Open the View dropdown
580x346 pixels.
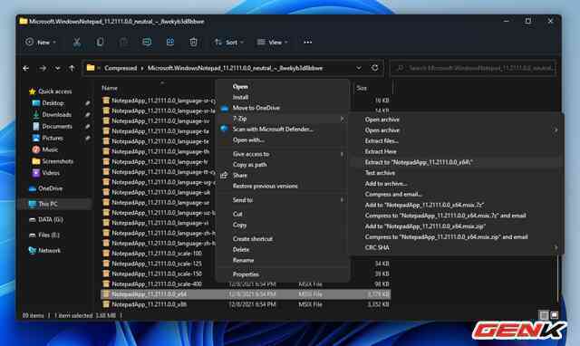[273, 43]
